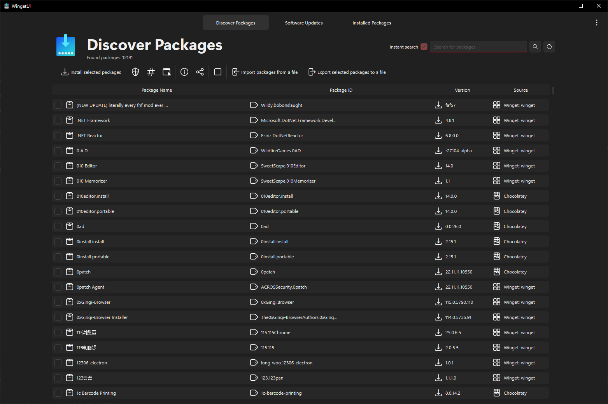Sort by the Version column header
Viewport: 608px width, 404px height.
point(463,90)
